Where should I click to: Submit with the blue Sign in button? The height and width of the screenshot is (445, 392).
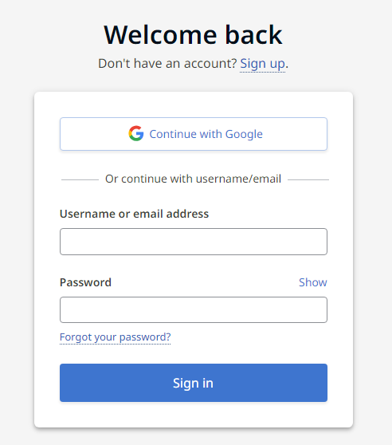click(x=194, y=383)
